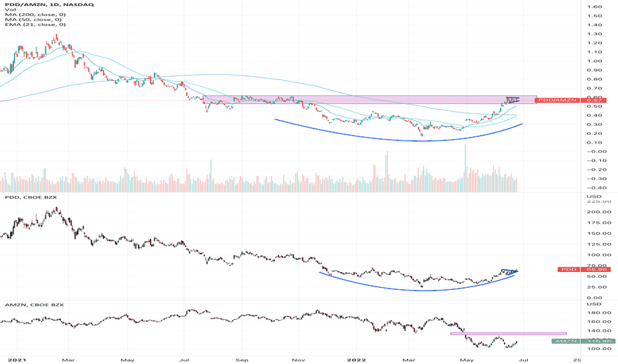Image resolution: width=618 pixels, height=364 pixels.
Task: Click the 0.90 price axis value
Action: [594, 70]
